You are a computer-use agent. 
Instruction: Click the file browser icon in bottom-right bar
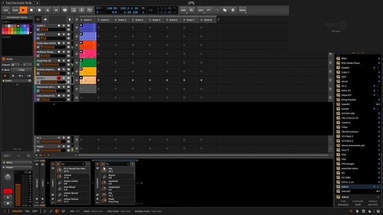pos(357,211)
